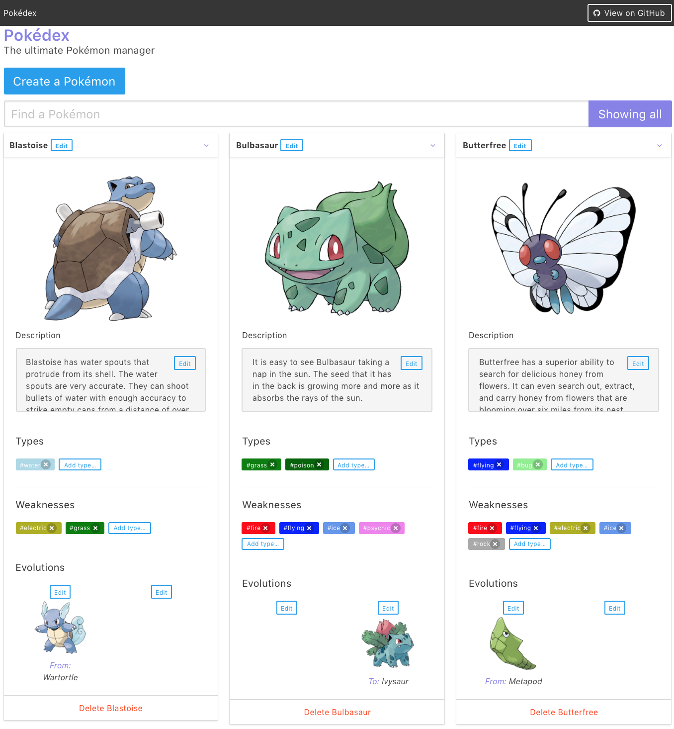Remove #rock weakness from Butterfree
This screenshot has height=729, width=674.
(x=495, y=544)
